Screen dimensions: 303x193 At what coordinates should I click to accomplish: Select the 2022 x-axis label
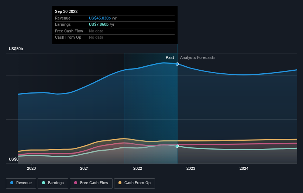coord(138,168)
